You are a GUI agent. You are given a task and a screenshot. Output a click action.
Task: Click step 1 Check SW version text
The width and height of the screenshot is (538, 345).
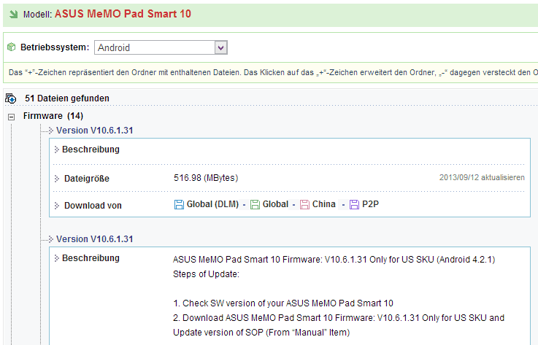pos(283,303)
